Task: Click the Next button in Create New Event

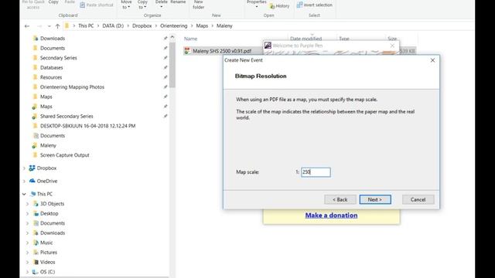Action: pyautogui.click(x=375, y=199)
